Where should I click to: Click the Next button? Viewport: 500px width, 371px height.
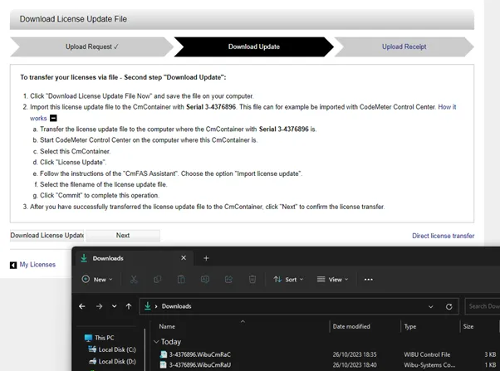[x=123, y=236]
